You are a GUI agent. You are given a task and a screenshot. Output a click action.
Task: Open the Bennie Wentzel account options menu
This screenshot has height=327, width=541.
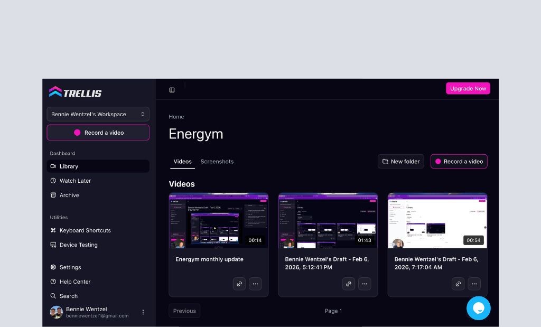tap(143, 312)
